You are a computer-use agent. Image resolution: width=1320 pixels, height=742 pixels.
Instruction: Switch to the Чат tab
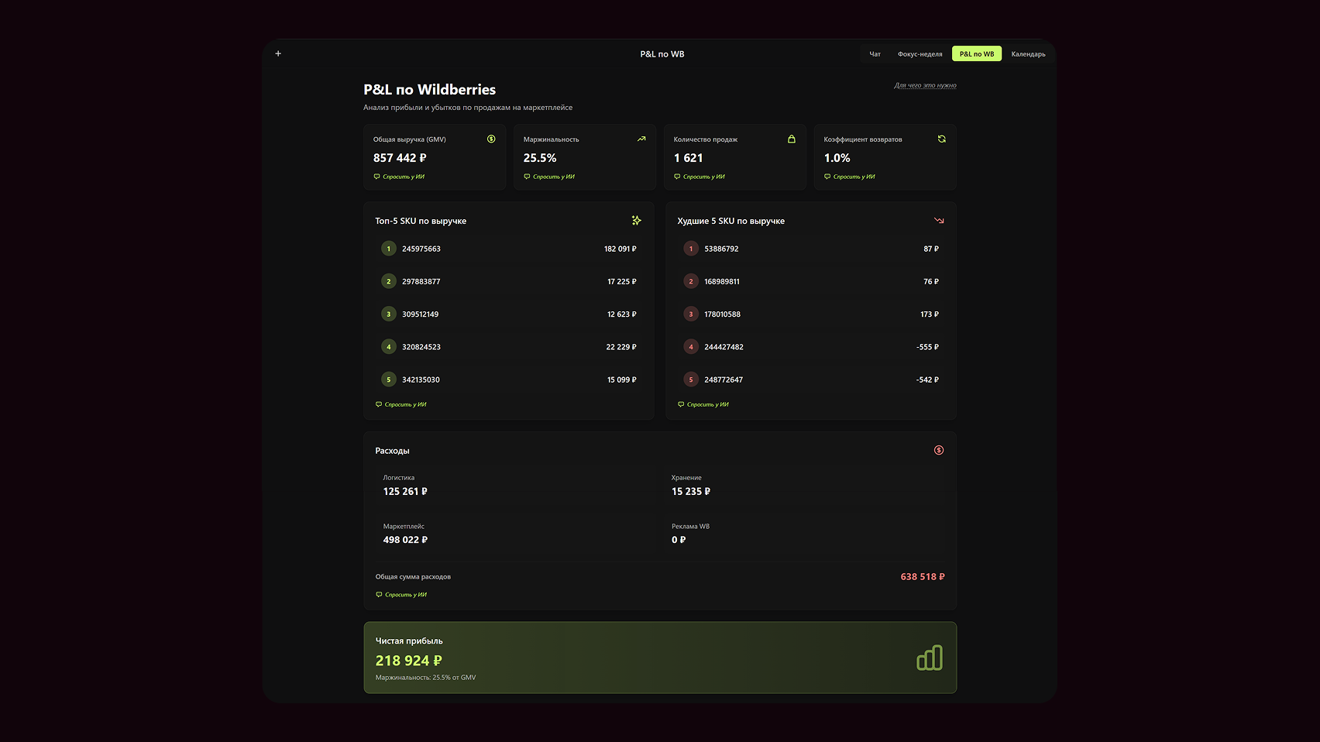[875, 54]
